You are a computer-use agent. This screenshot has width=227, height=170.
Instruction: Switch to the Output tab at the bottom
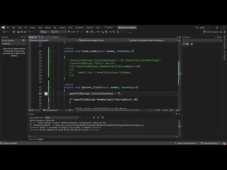[40, 139]
